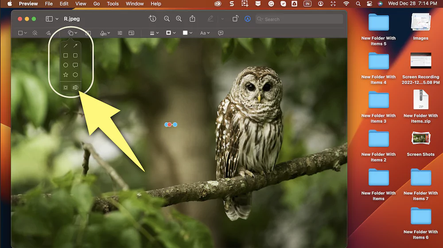Open the Border Color dropdown

coord(171,33)
